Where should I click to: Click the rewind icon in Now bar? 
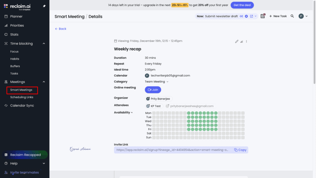[x=241, y=16]
